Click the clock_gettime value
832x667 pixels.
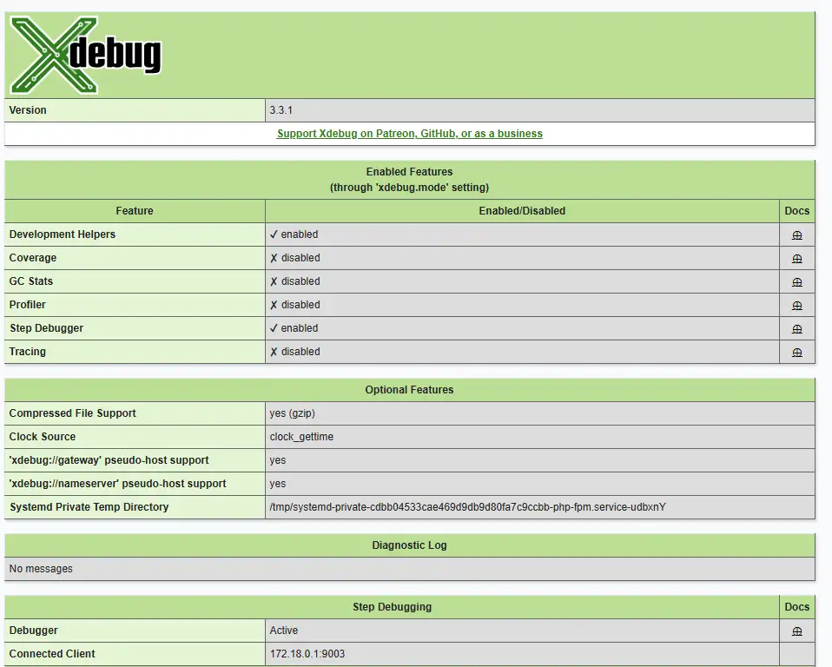pos(301,437)
